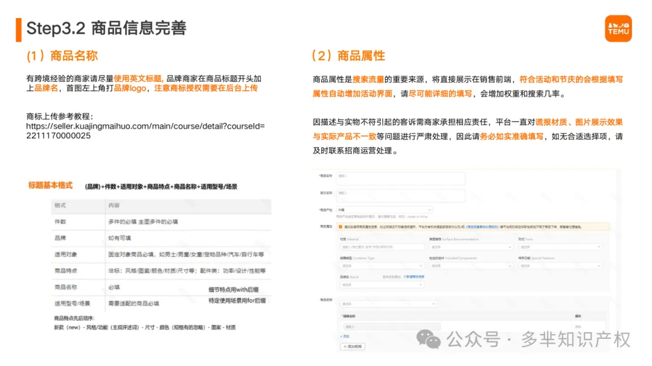The height and width of the screenshot is (366, 652).
Task: Open the Surface Recommendation dropdown
Action: (x=471, y=247)
